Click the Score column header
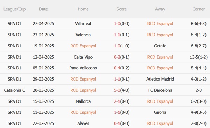Image resolution: width=210 pixels, height=128 pixels. point(122,9)
